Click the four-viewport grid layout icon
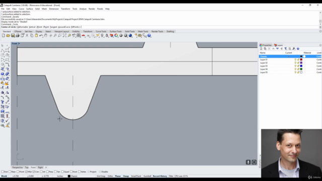 tap(78, 36)
